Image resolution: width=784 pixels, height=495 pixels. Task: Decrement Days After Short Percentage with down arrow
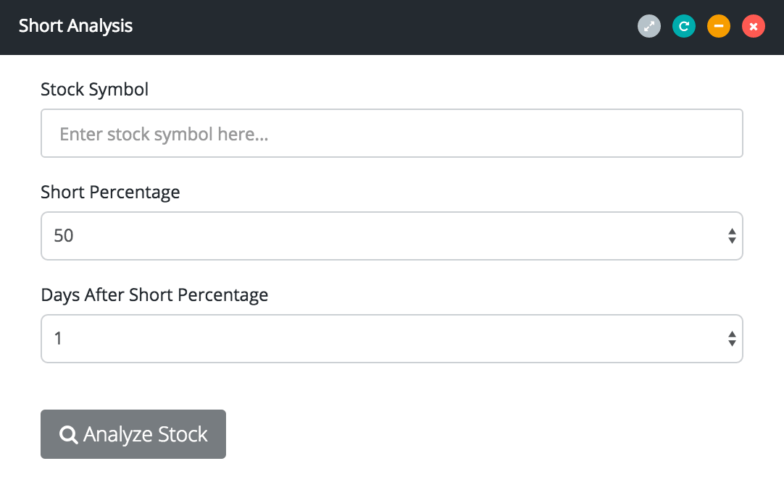click(x=732, y=343)
